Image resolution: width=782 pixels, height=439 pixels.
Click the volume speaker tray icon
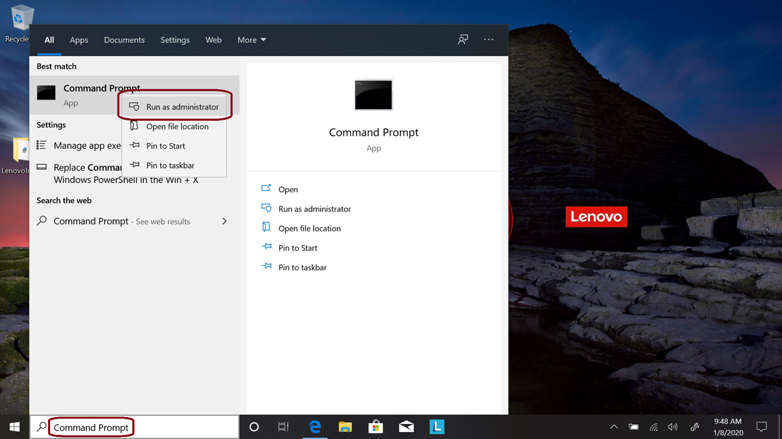673,427
